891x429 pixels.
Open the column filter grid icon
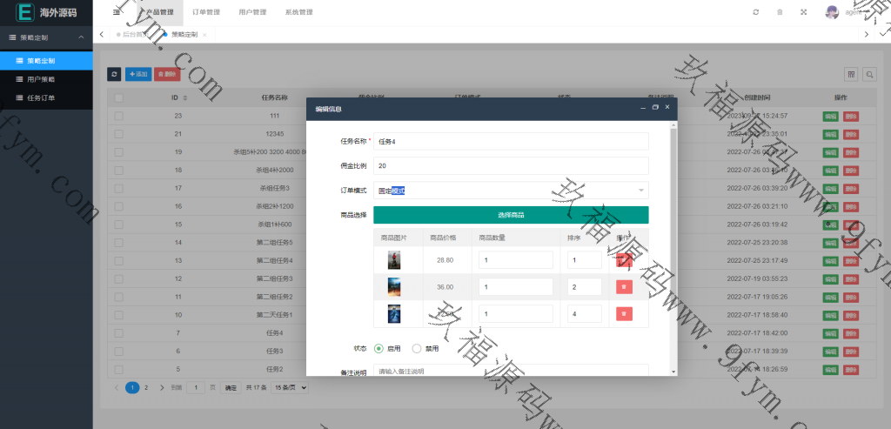click(x=851, y=75)
